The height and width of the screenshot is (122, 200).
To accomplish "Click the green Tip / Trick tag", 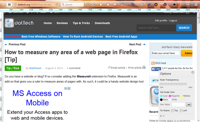I will (13, 68).
